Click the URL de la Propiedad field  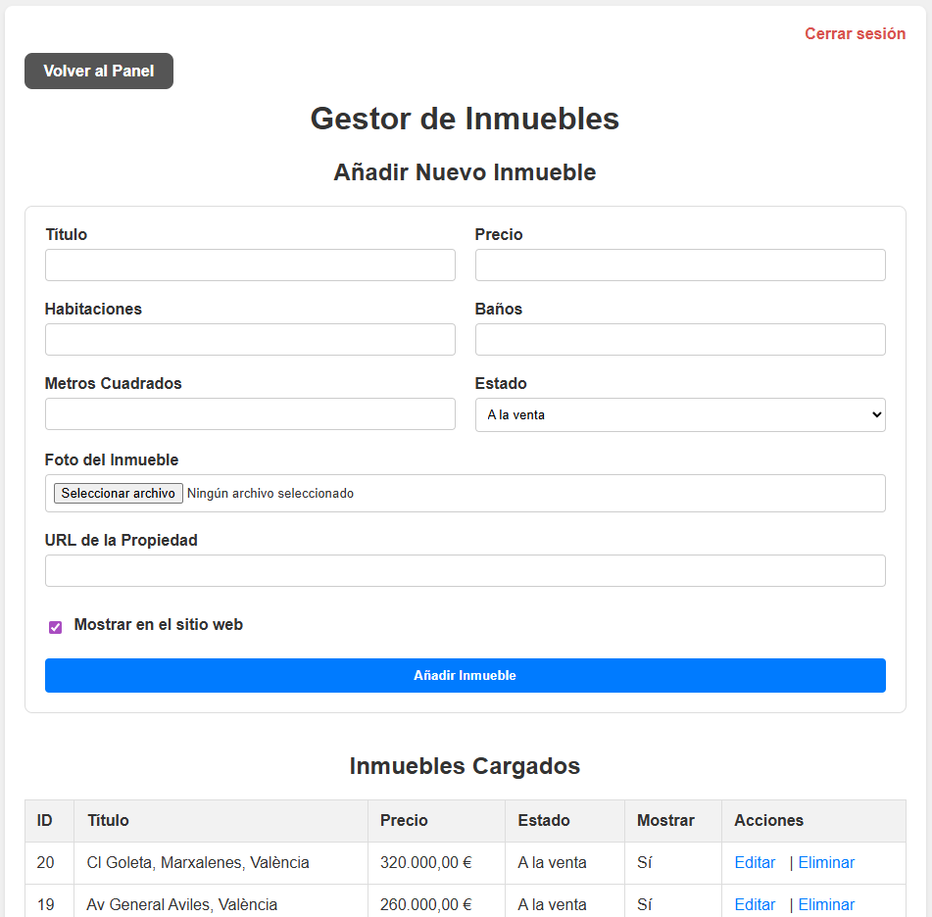pos(465,571)
